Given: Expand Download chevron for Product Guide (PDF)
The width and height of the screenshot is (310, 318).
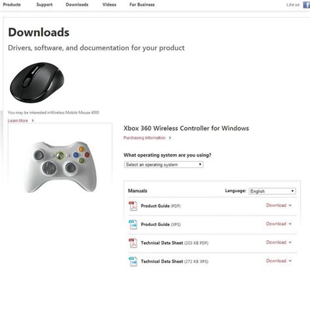Looking at the screenshot, I should pos(290,205).
